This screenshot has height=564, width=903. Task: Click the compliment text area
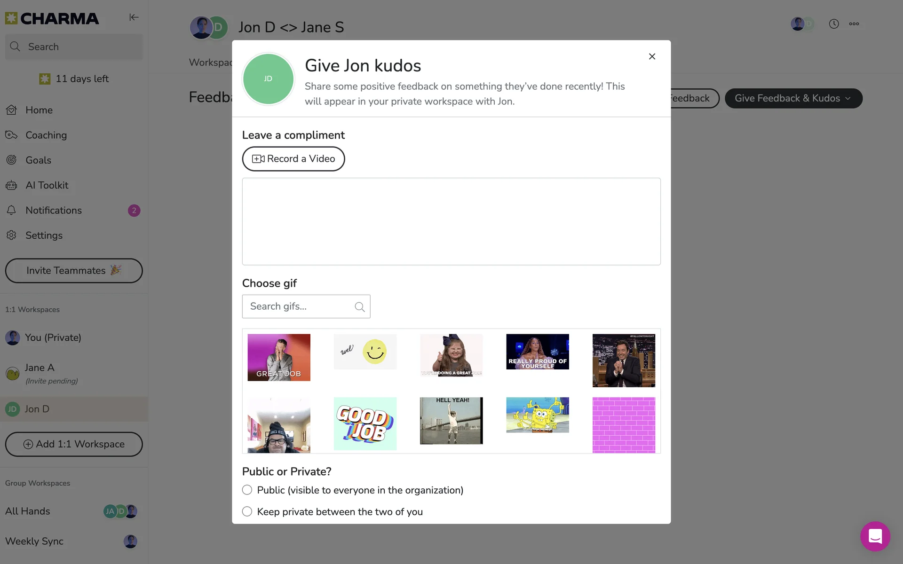point(451,221)
